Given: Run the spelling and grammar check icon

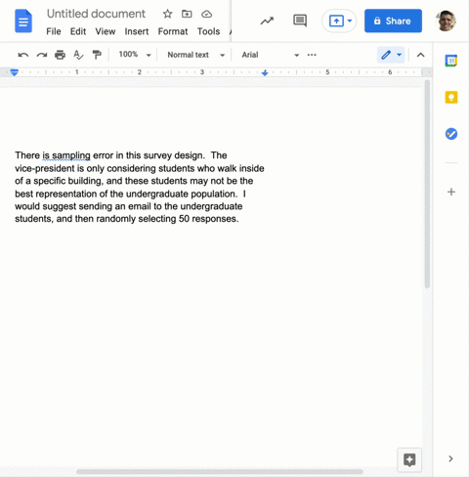Looking at the screenshot, I should tap(78, 55).
